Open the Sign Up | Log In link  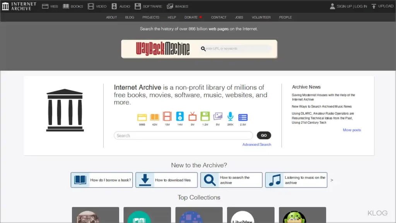click(x=352, y=6)
